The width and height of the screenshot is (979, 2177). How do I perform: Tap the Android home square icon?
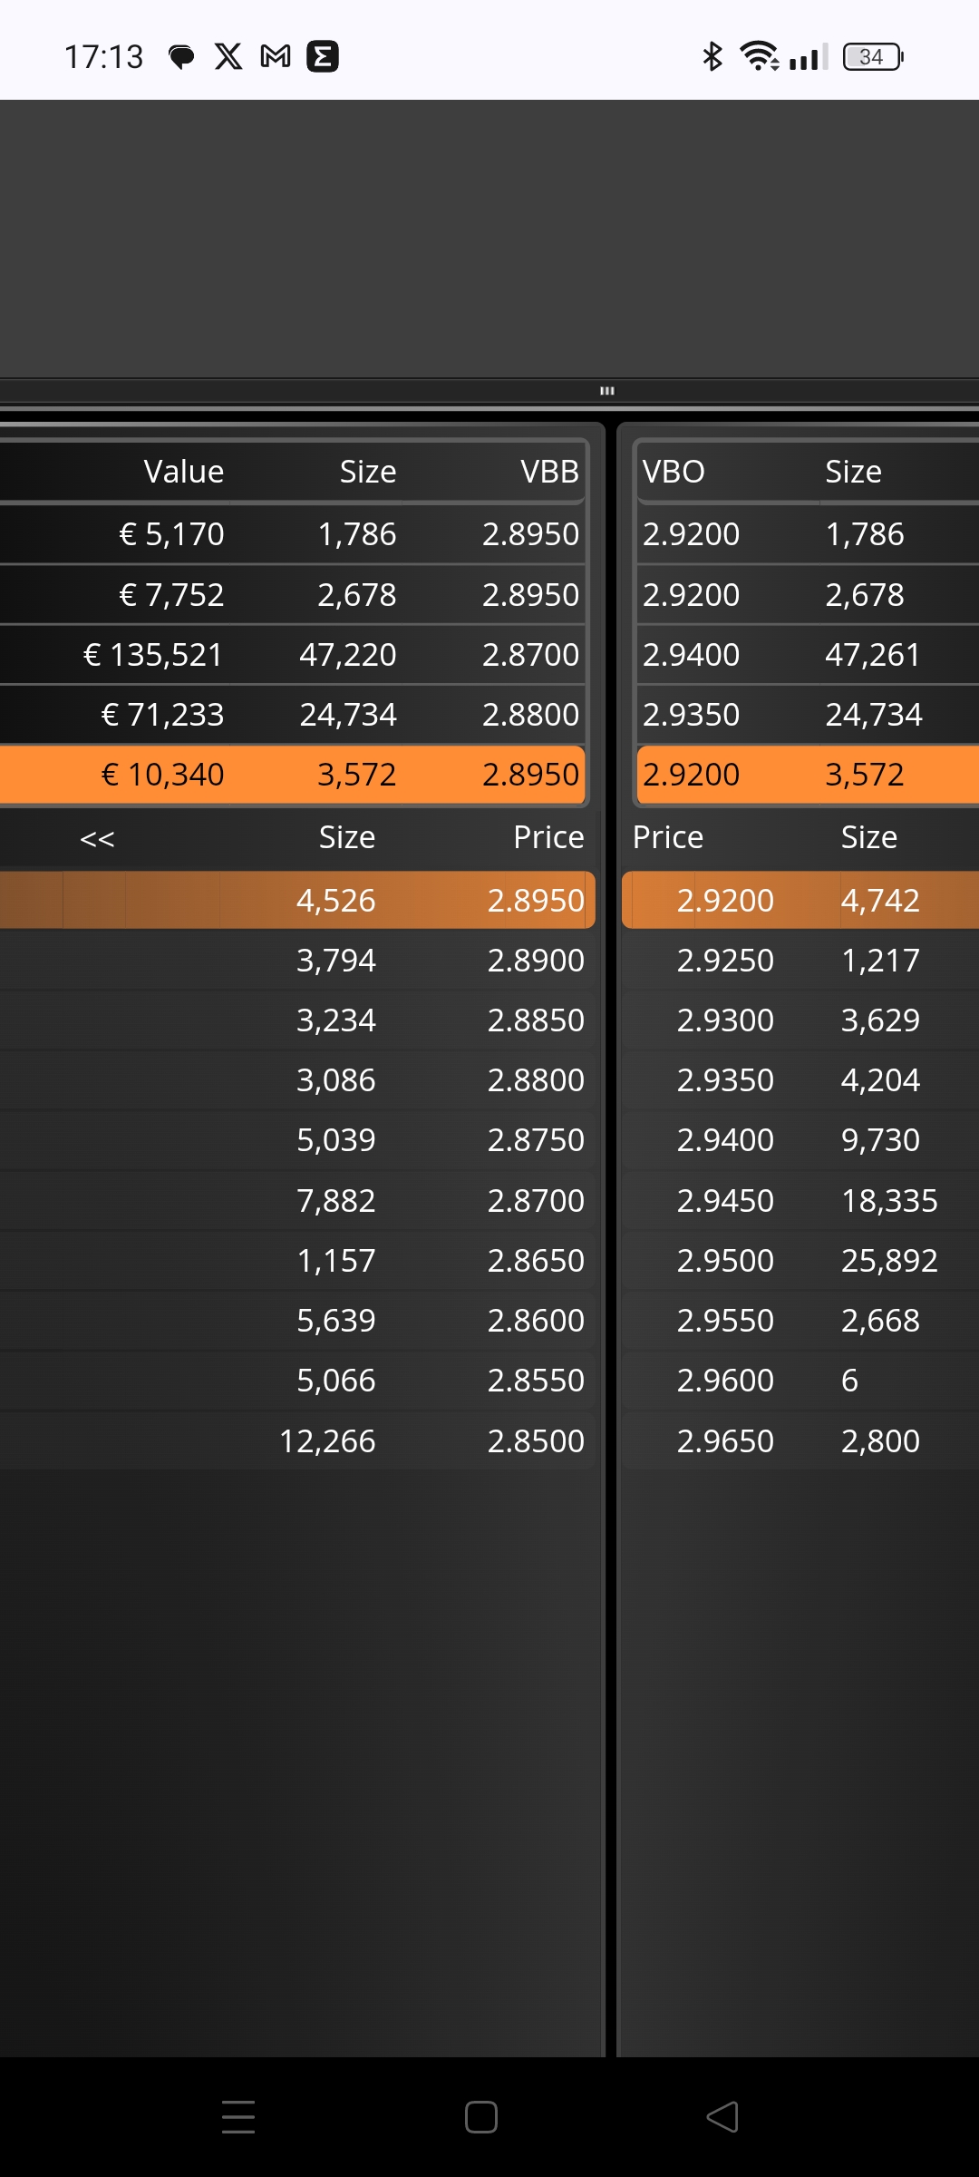[x=480, y=2117]
